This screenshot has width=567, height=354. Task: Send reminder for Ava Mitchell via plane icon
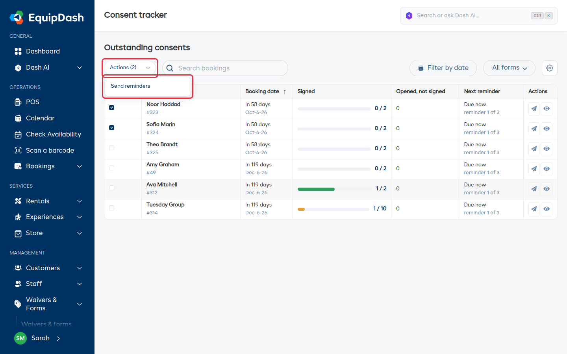pos(534,189)
